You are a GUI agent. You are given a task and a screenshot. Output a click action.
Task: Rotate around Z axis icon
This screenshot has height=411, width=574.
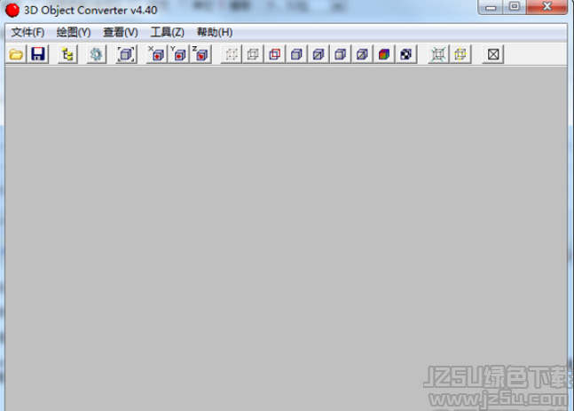tap(201, 54)
